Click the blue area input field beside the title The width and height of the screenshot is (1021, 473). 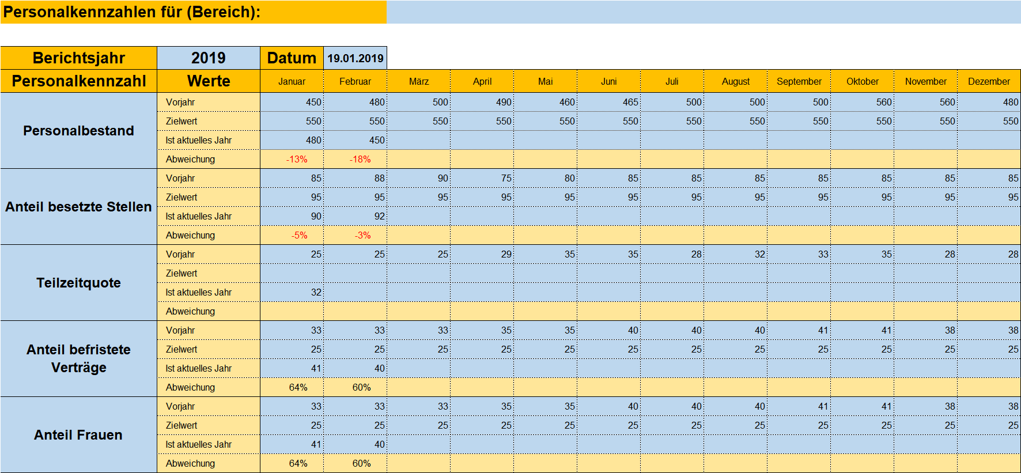pyautogui.click(x=703, y=12)
